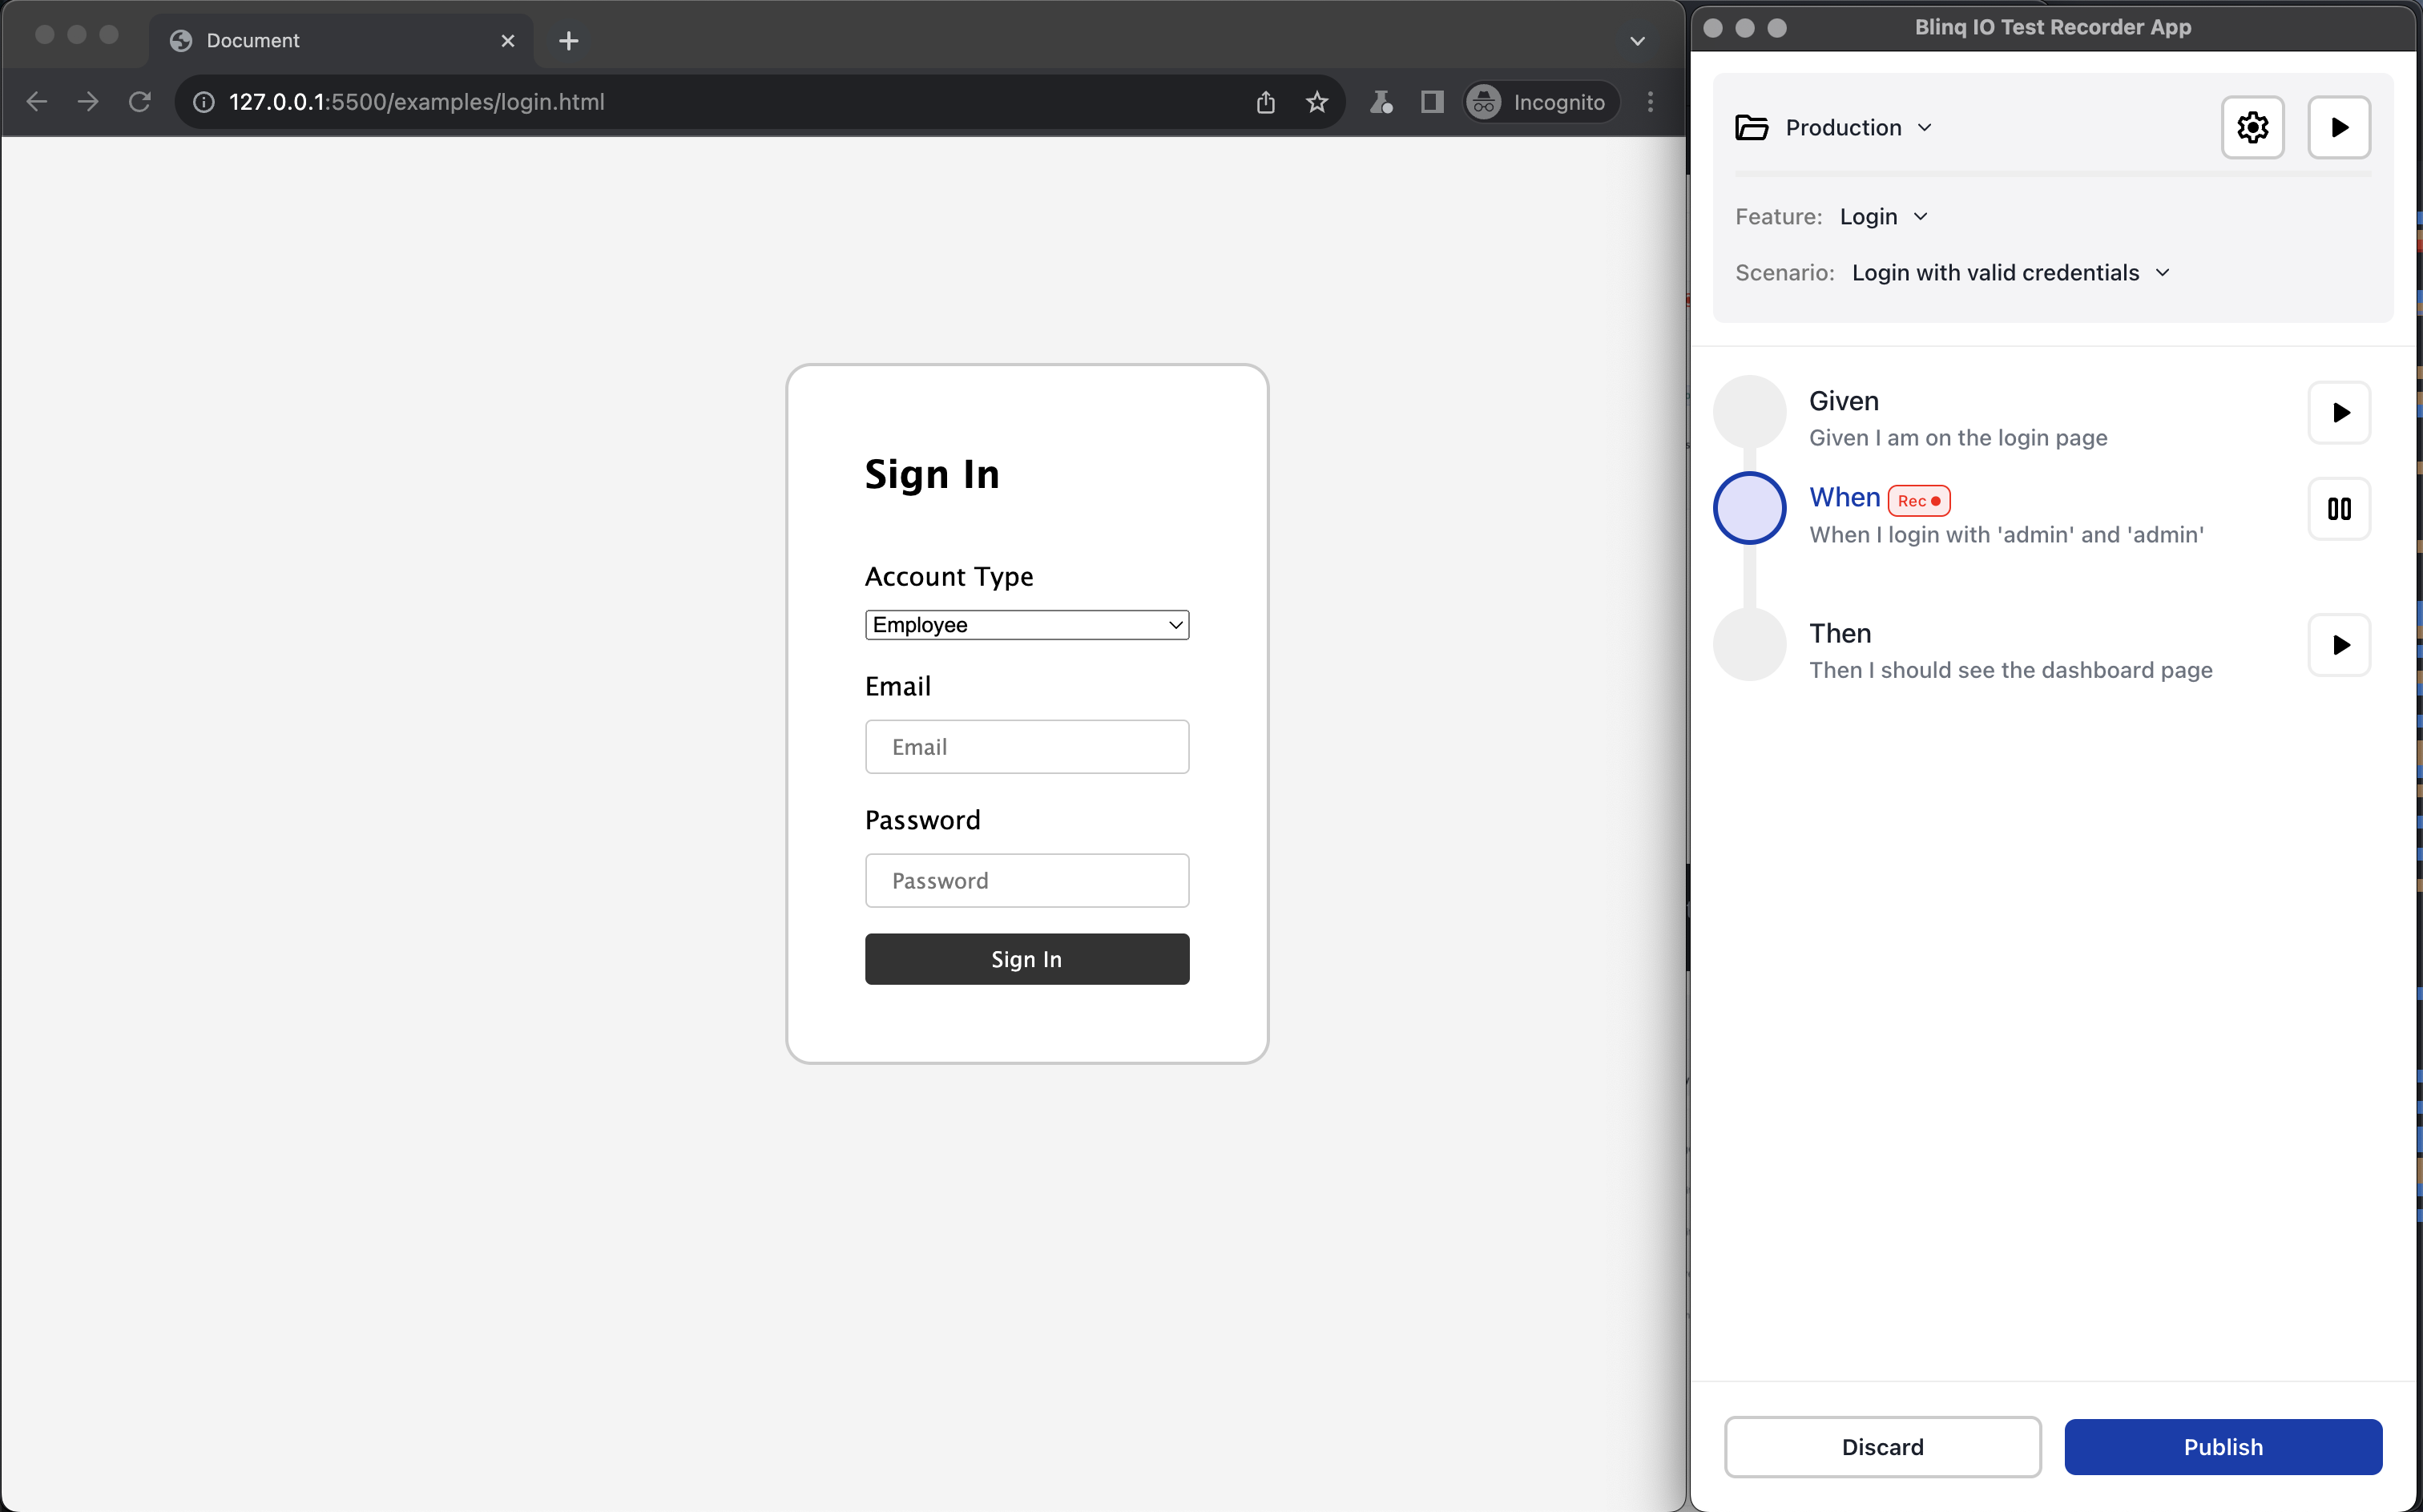
Task: Pause recording of the When step
Action: tap(2338, 509)
